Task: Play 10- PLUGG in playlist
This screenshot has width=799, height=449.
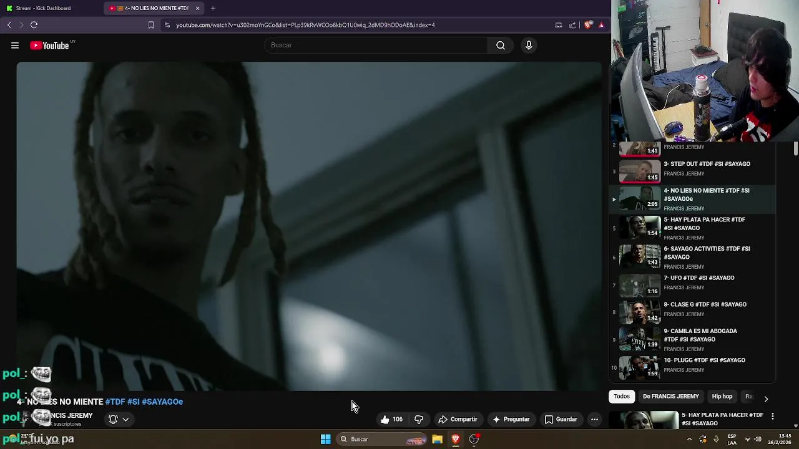Action: [x=692, y=367]
